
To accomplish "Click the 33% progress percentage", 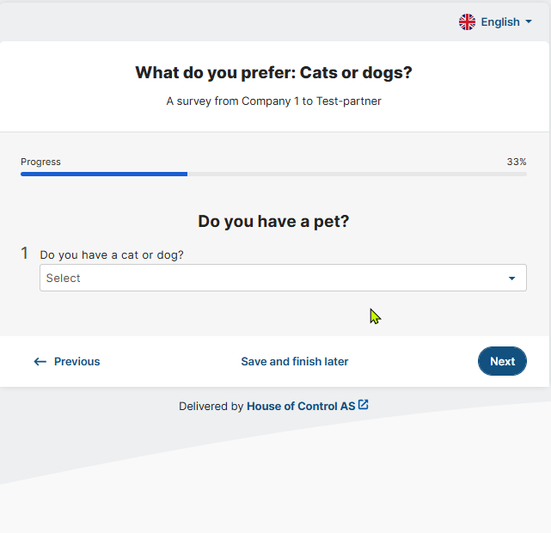I will point(517,162).
